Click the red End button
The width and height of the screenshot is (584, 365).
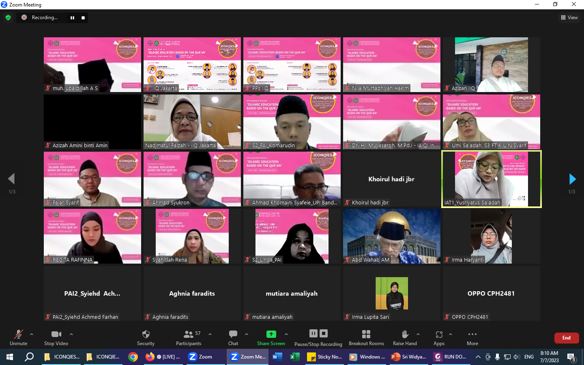[x=567, y=338]
